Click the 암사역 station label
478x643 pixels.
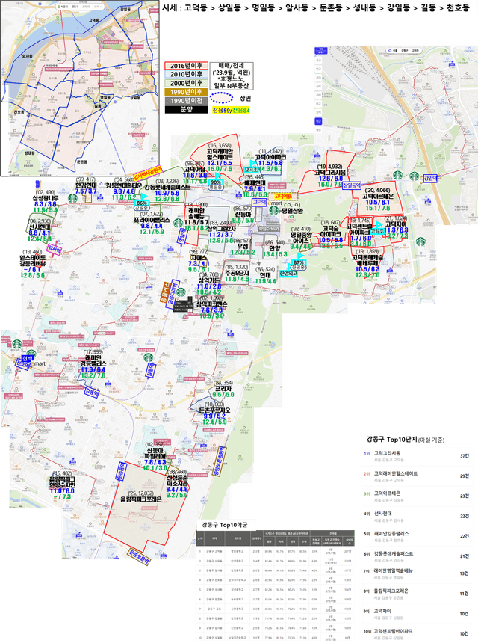(x=53, y=249)
